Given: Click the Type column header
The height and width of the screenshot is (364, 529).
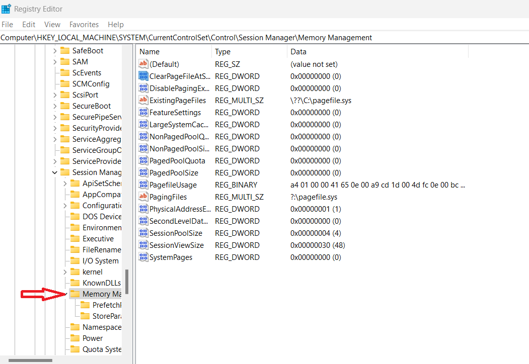Looking at the screenshot, I should click(222, 52).
